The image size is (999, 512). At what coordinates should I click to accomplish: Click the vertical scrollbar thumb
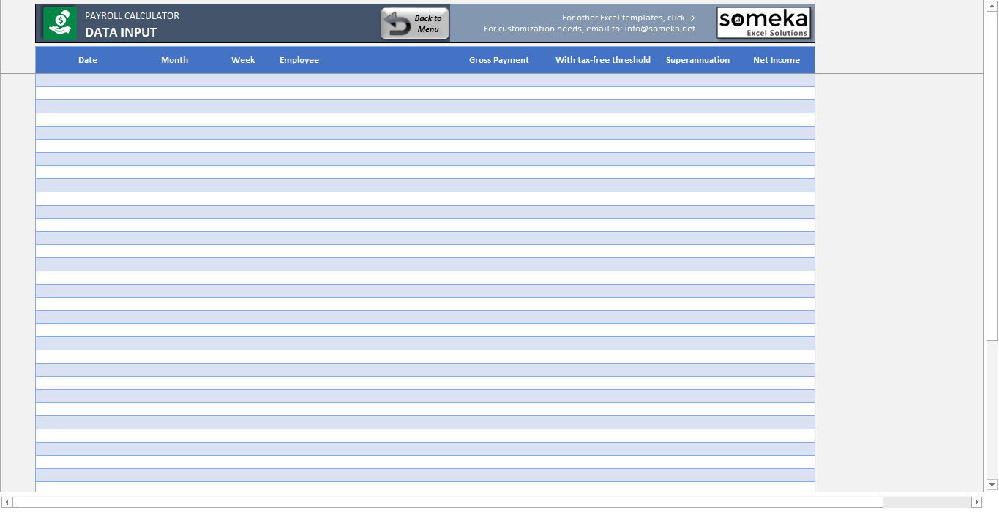[x=992, y=176]
